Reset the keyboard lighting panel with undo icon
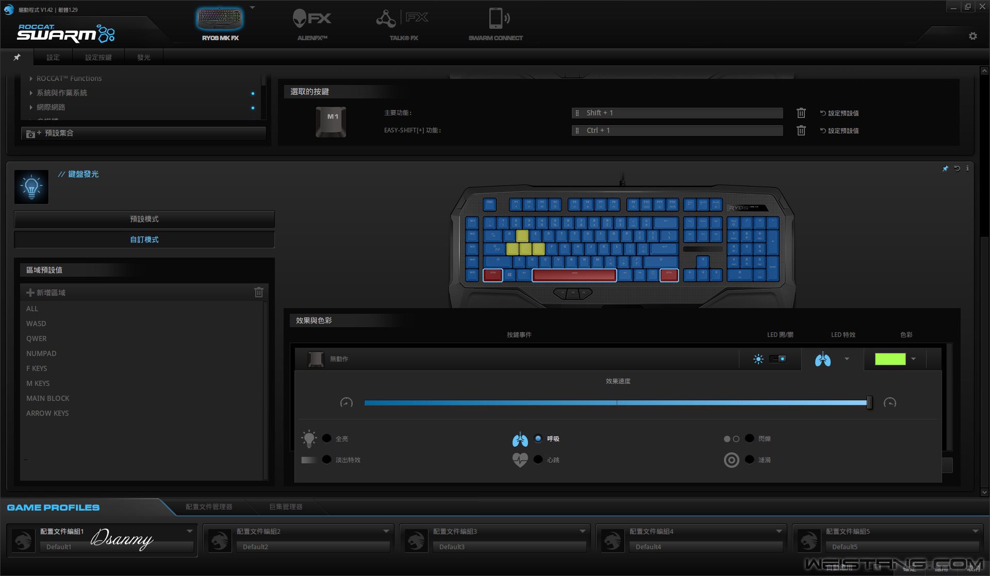This screenshot has width=990, height=576. tap(957, 168)
